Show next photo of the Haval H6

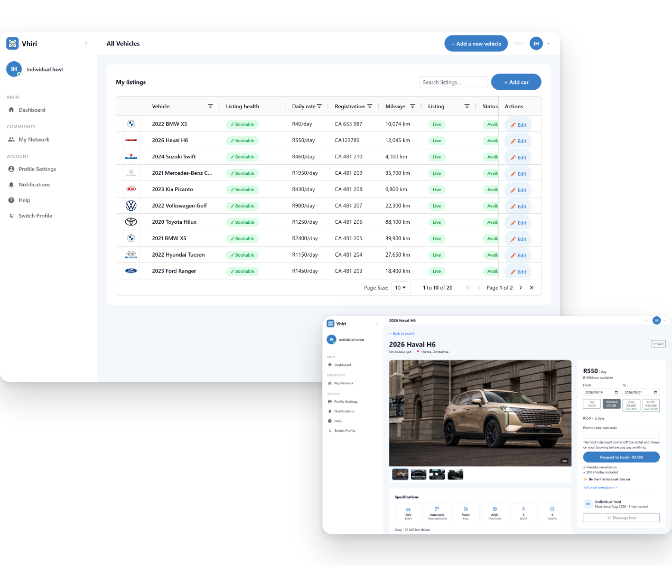(561, 413)
